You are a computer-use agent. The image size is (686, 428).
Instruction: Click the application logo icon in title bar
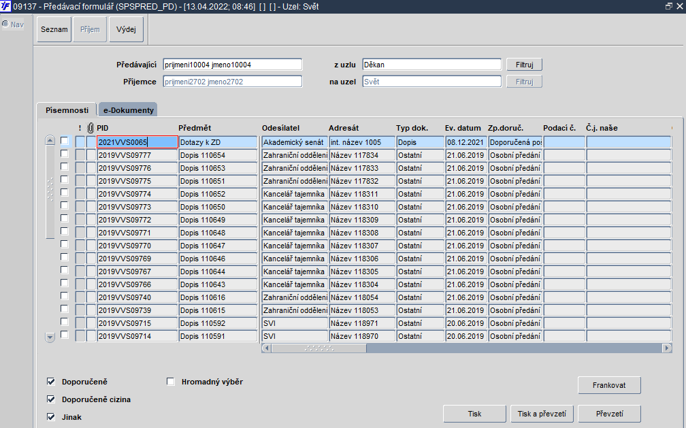click(5, 7)
